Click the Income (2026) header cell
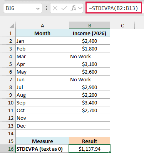 [x=89, y=33]
